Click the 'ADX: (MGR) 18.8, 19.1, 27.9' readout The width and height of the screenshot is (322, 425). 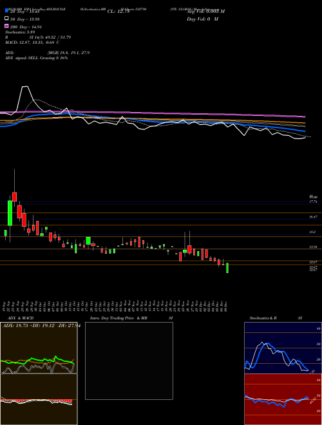click(x=48, y=53)
